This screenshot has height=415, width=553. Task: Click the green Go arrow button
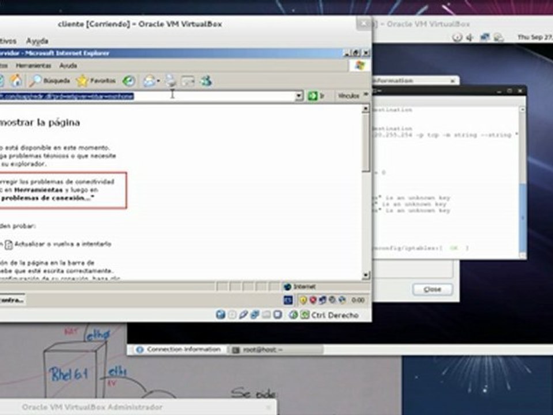pos(312,96)
